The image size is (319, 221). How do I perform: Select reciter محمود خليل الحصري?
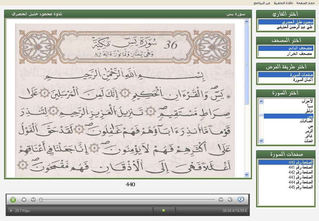coord(286,22)
